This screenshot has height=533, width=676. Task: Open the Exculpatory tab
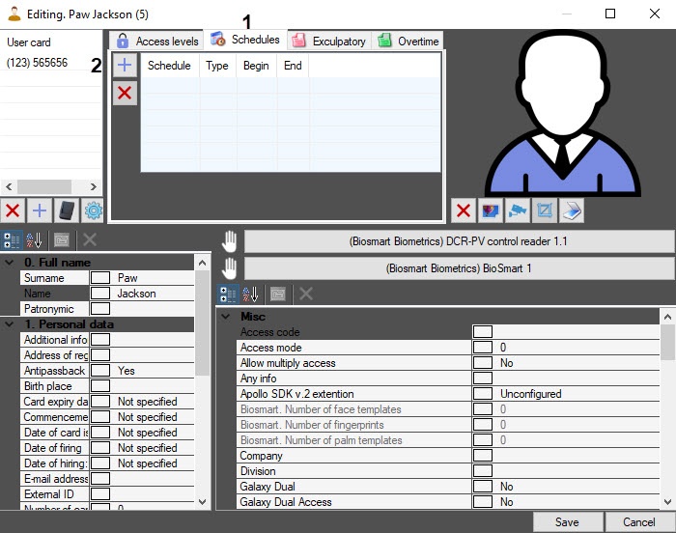tap(329, 41)
